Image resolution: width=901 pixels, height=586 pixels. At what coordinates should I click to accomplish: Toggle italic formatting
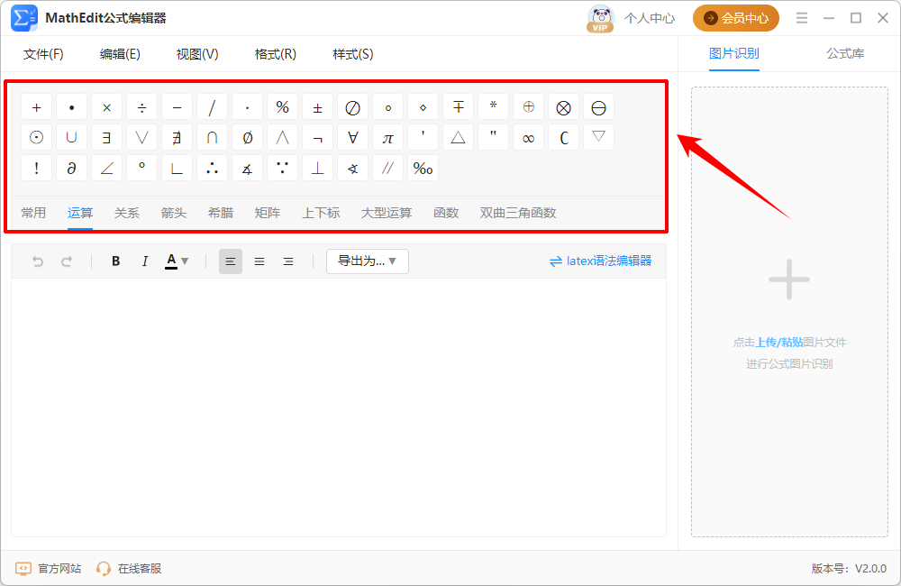(144, 261)
